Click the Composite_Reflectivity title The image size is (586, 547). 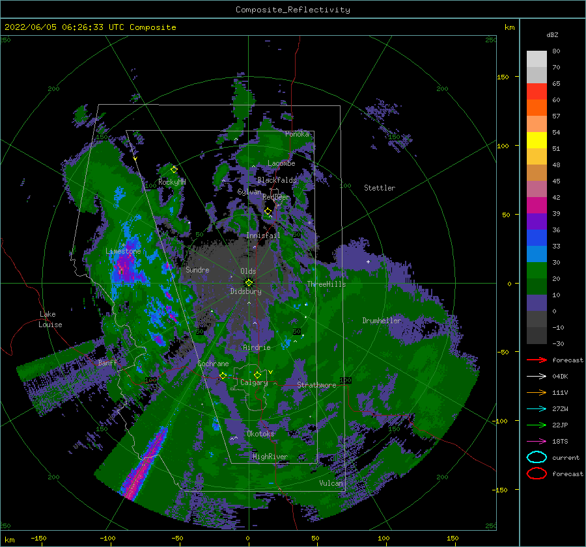point(293,10)
